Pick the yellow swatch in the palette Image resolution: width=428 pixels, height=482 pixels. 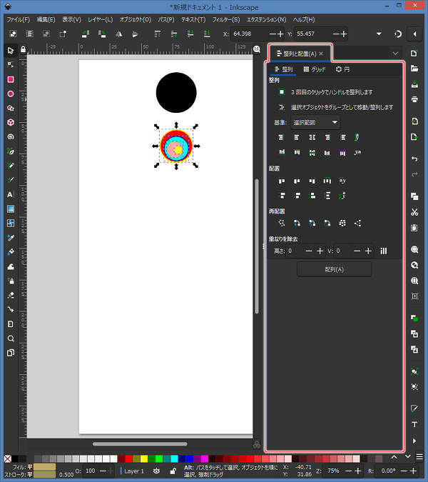click(143, 458)
